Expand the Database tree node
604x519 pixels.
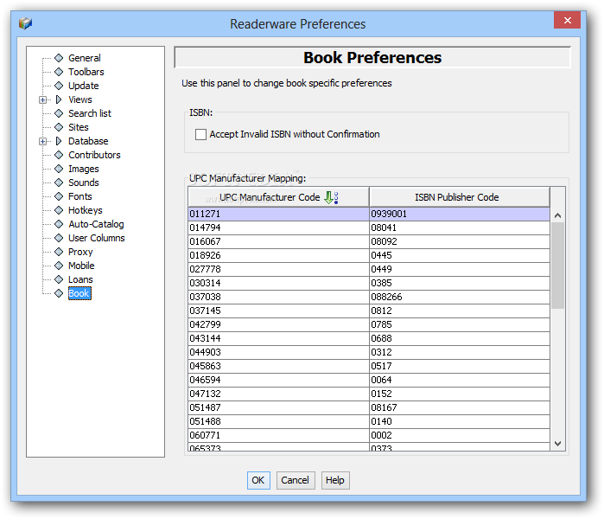pyautogui.click(x=42, y=142)
